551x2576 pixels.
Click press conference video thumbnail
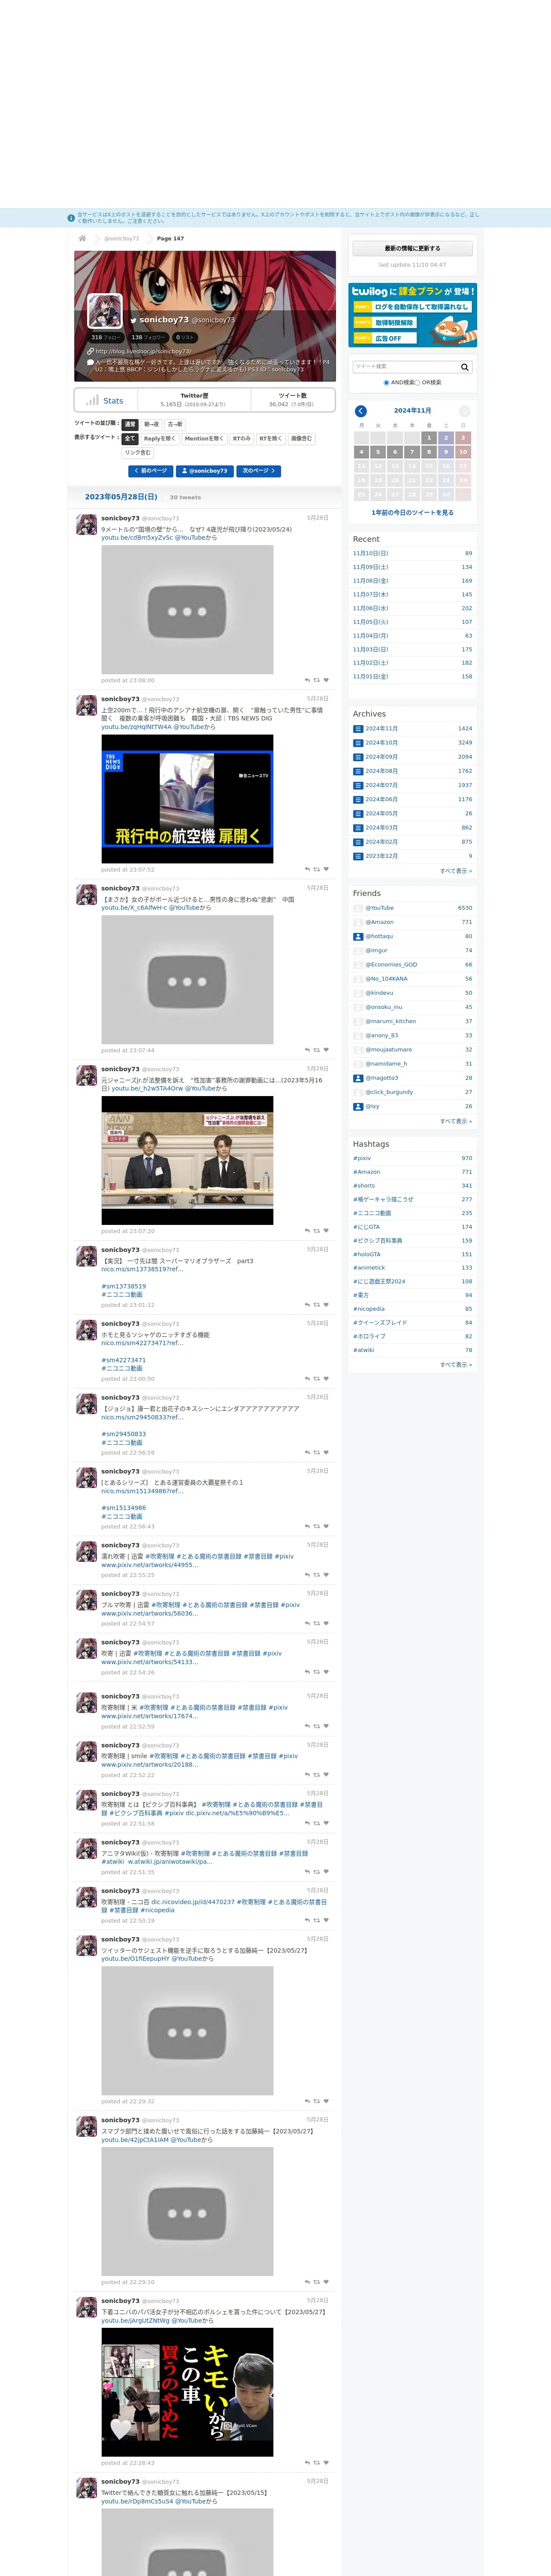point(187,1161)
